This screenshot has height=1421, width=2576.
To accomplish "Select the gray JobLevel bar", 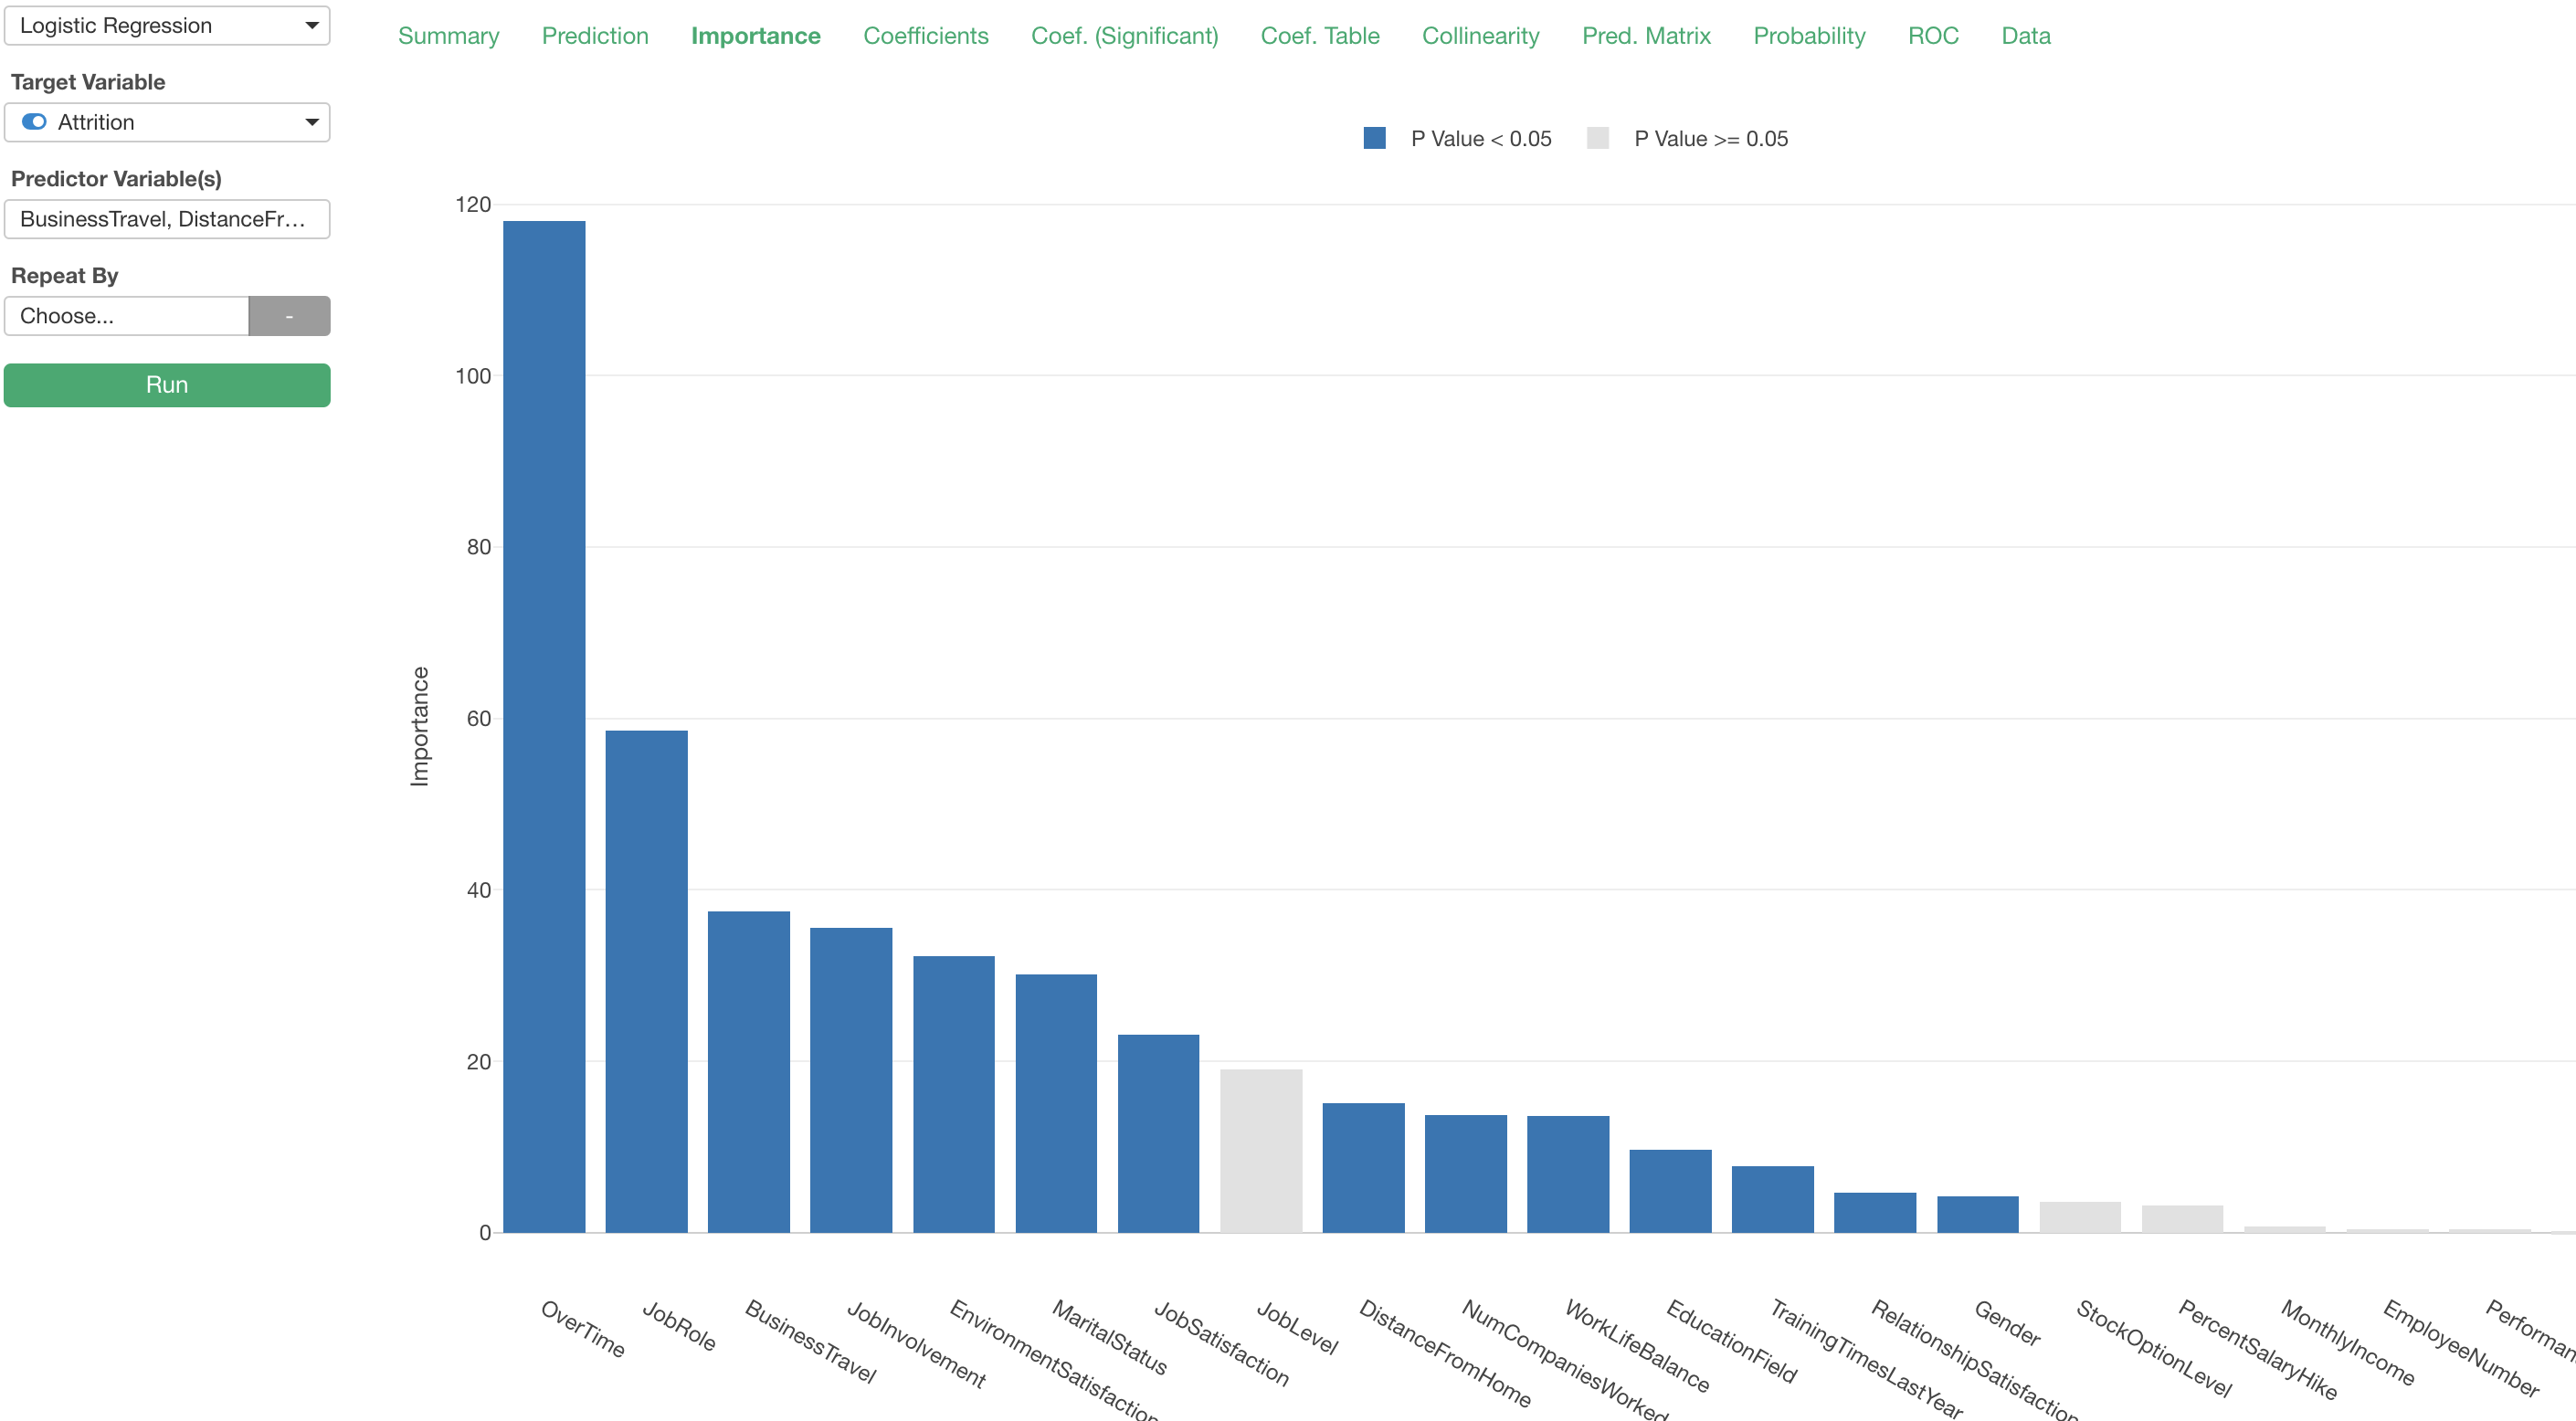I will click(1261, 1151).
